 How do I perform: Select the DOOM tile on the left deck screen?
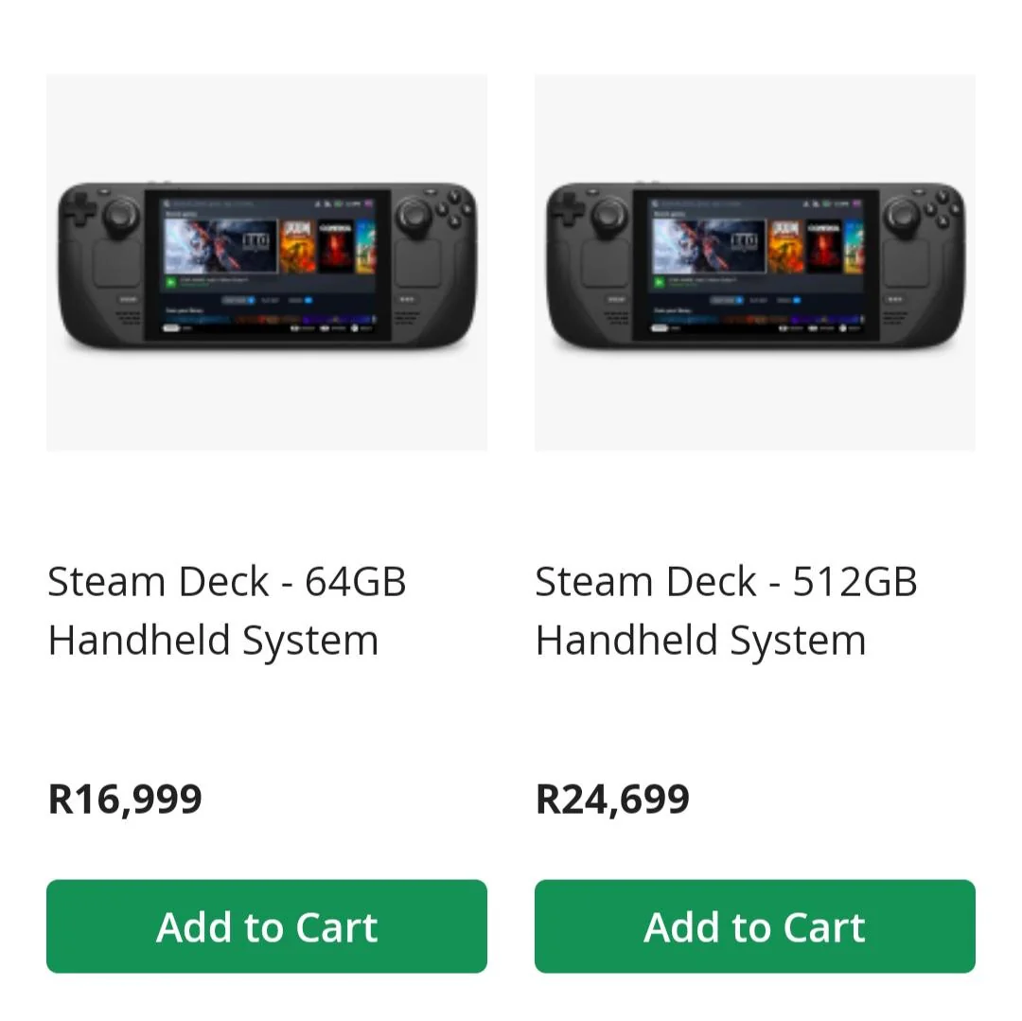297,245
